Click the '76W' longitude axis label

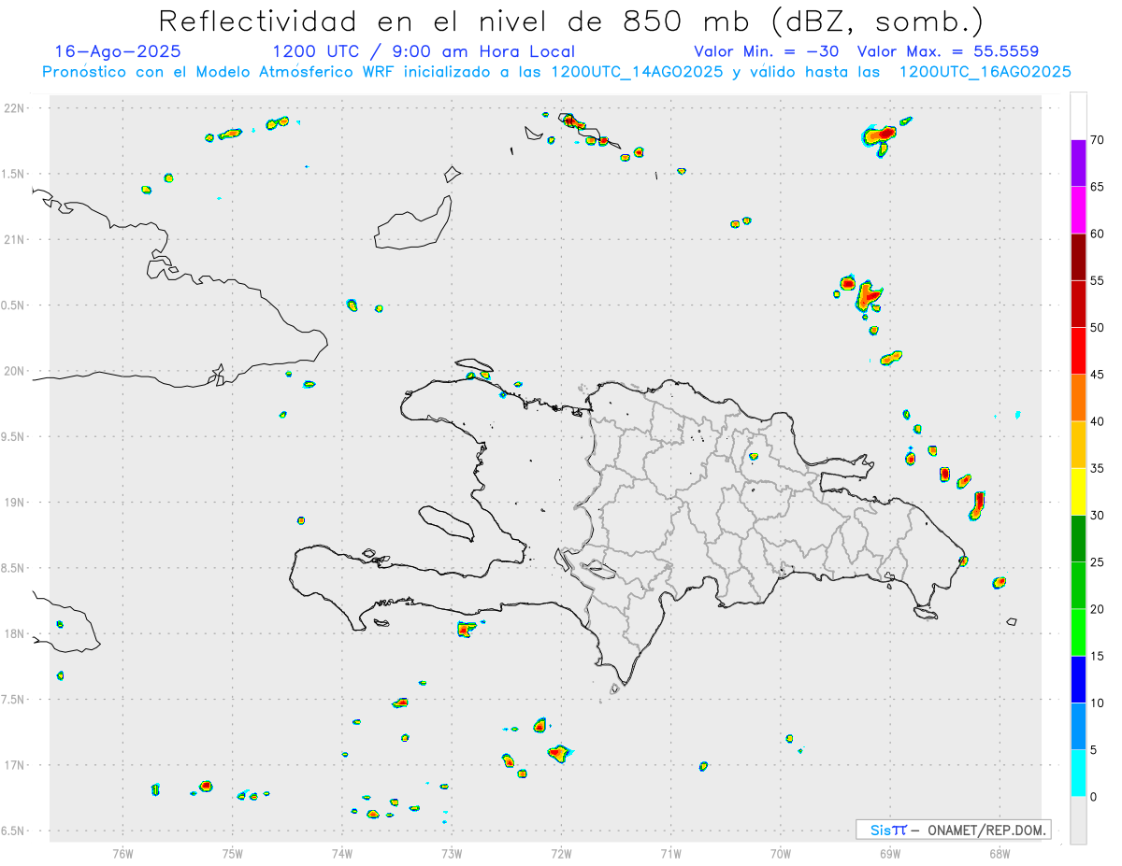tap(122, 853)
